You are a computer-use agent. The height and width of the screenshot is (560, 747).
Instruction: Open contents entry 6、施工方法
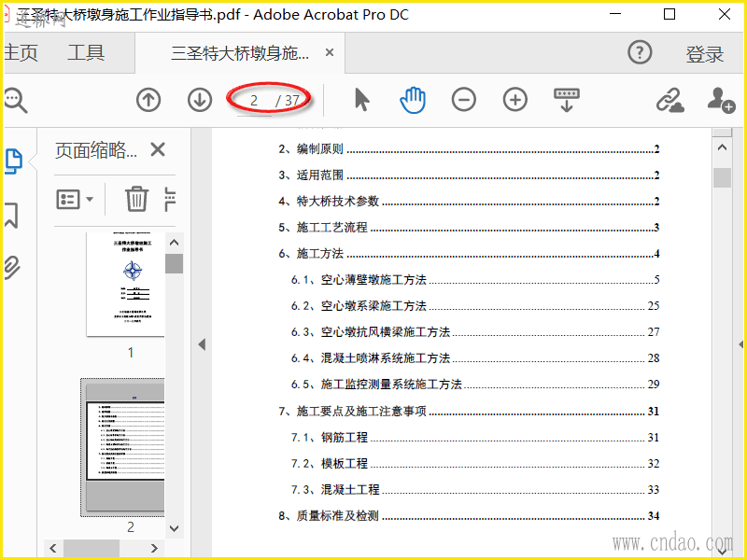tap(469, 254)
